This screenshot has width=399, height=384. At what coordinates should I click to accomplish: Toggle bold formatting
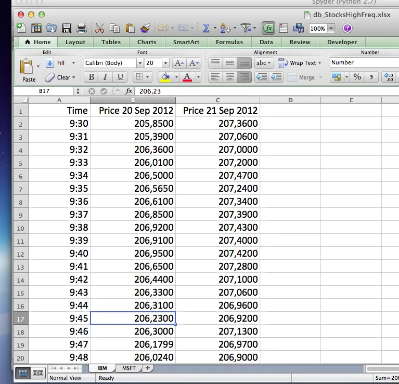(92, 77)
